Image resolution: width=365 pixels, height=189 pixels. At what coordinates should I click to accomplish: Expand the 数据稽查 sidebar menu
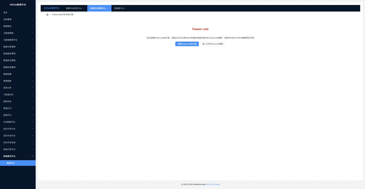click(x=18, y=81)
